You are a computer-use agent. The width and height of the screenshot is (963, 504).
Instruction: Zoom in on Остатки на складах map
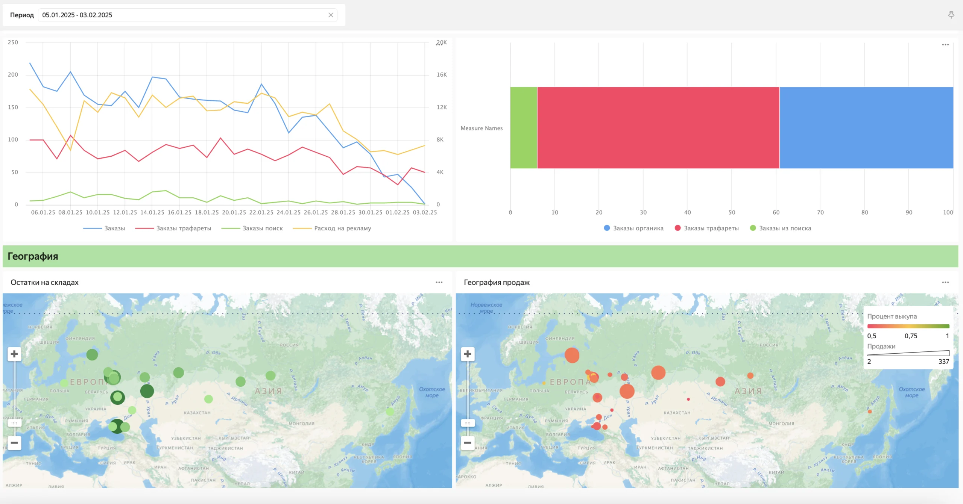pyautogui.click(x=14, y=354)
